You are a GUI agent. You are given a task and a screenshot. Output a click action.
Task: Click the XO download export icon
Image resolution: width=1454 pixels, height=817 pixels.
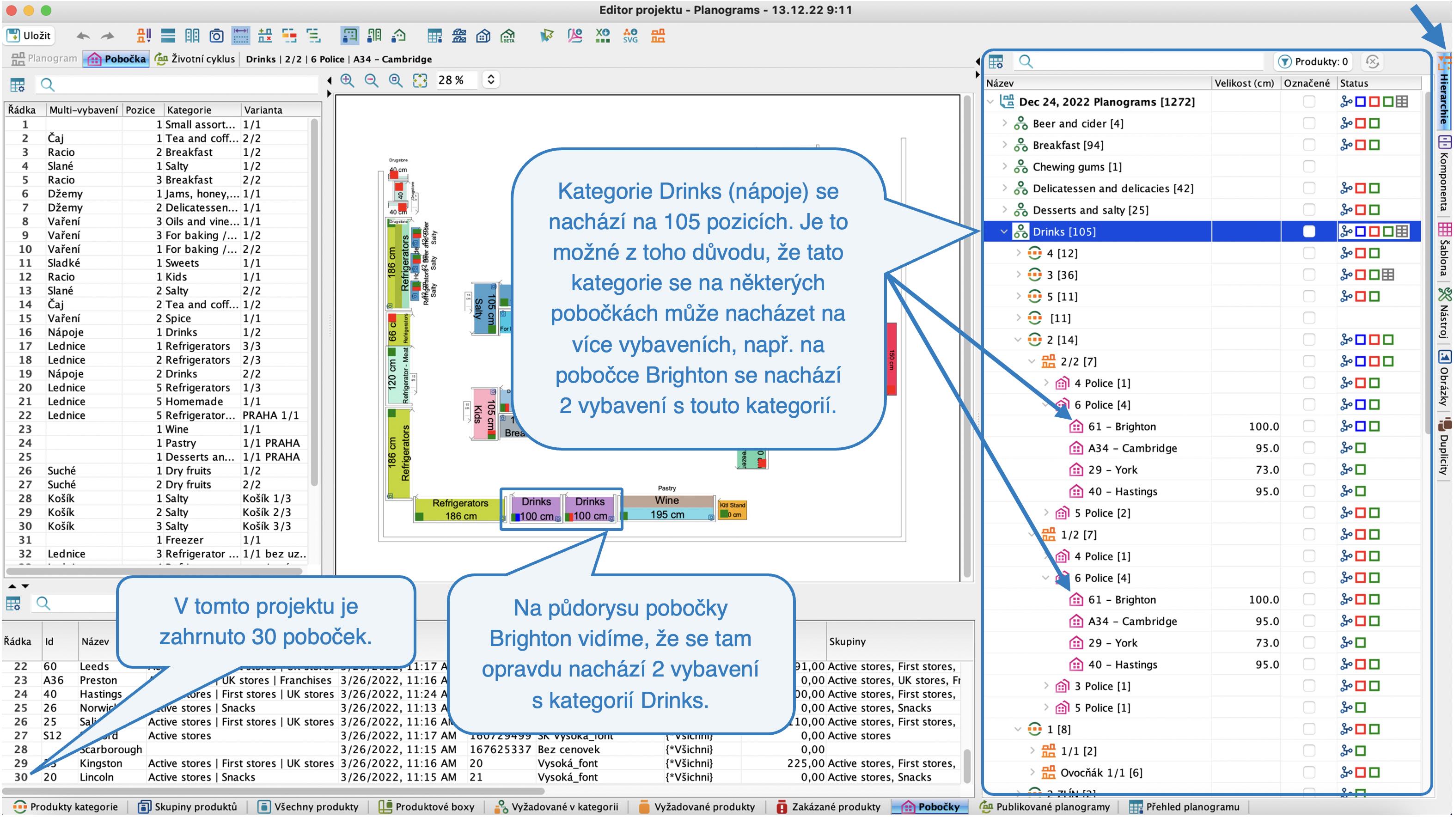coord(602,36)
